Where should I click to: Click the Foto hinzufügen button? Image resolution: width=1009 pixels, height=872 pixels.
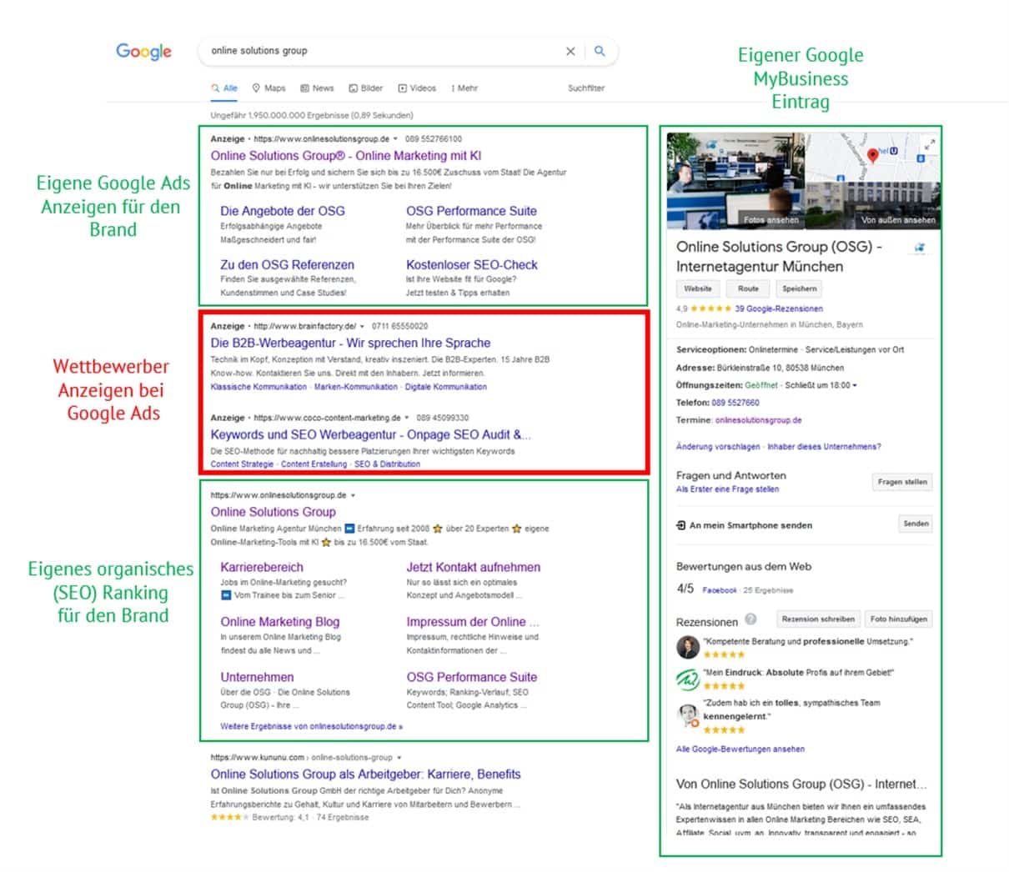[x=899, y=619]
